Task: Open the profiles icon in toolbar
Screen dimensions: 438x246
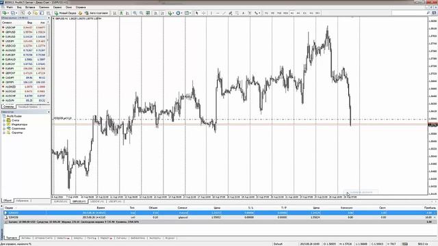Action: click(x=14, y=13)
